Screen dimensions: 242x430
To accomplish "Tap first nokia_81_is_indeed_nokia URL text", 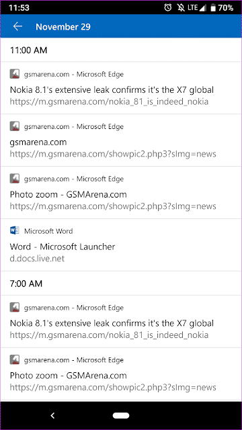I will [109, 101].
